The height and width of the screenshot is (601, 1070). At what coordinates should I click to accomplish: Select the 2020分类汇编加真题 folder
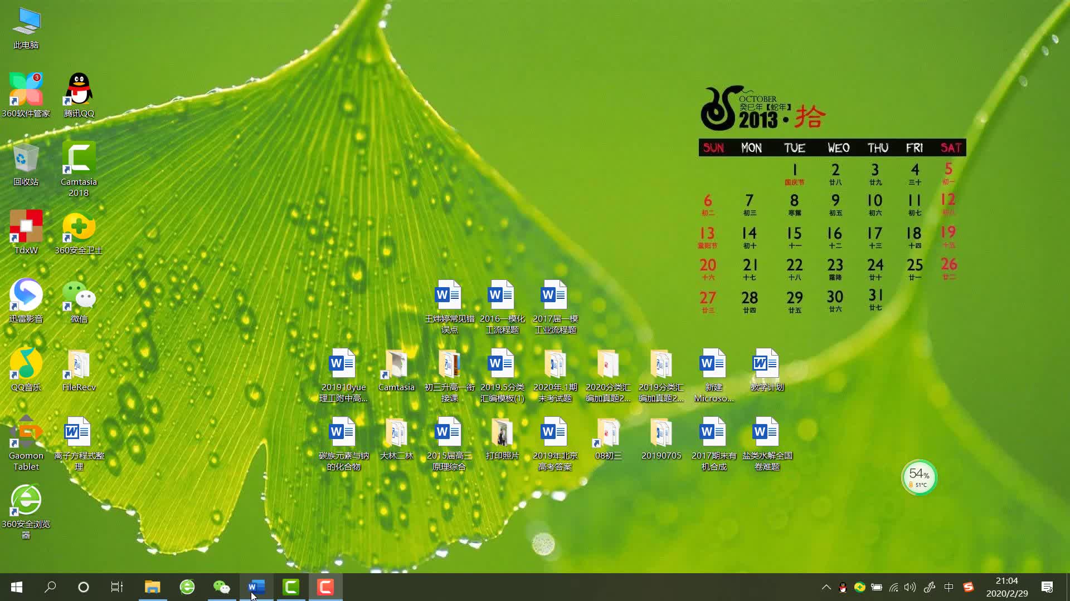tap(609, 375)
